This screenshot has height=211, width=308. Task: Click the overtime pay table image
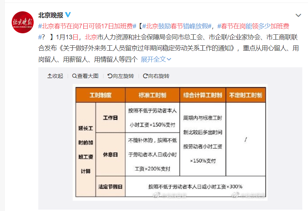(x=170, y=142)
